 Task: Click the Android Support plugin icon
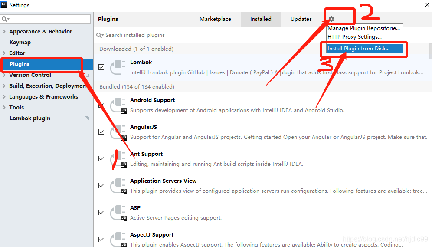coord(118,105)
